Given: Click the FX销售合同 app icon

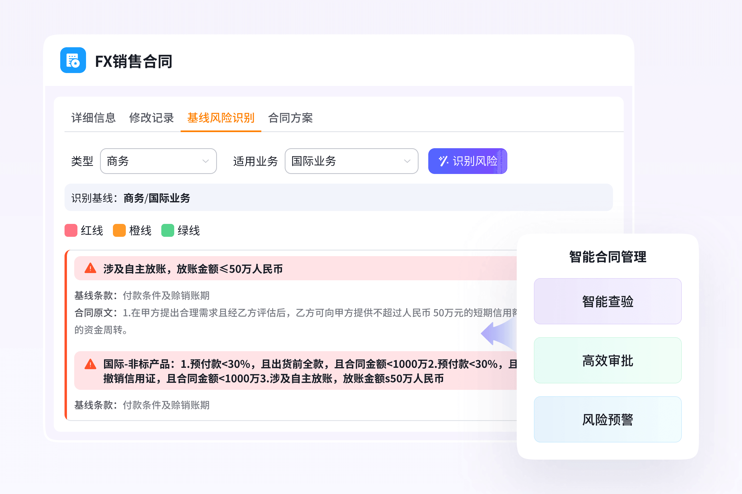Looking at the screenshot, I should click(73, 61).
